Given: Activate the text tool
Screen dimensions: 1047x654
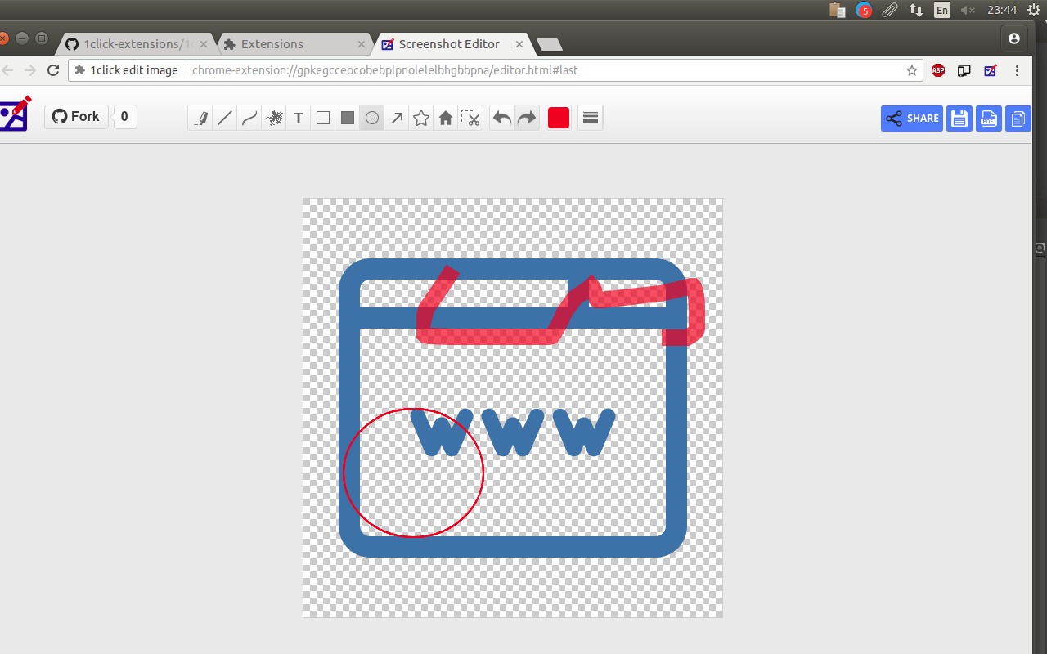Looking at the screenshot, I should pos(299,119).
